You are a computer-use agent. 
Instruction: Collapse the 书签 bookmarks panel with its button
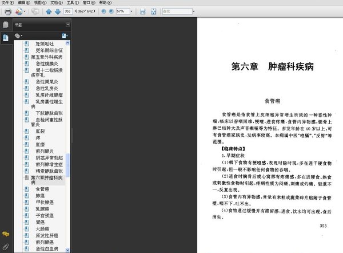(x=68, y=25)
